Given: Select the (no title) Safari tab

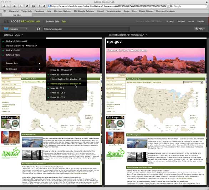Looking at the screenshot, I should click(17, 15).
